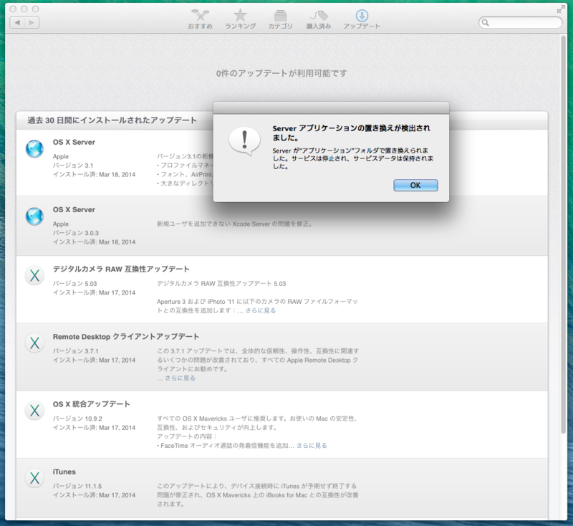This screenshot has width=573, height=526.
Task: Click バージョン 11.1.5 text
Action: point(77,486)
